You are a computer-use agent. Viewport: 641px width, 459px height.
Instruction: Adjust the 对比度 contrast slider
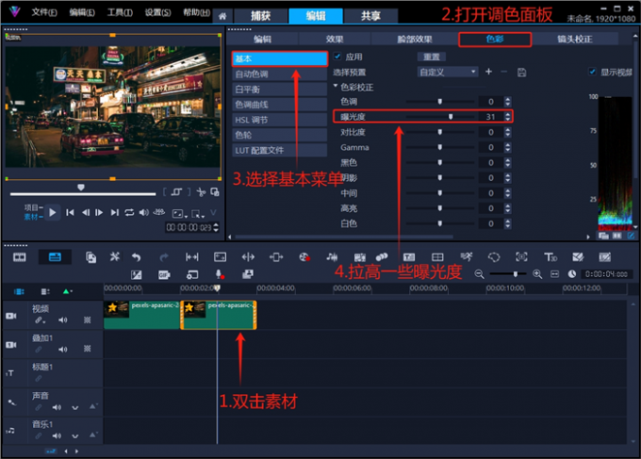point(441,132)
